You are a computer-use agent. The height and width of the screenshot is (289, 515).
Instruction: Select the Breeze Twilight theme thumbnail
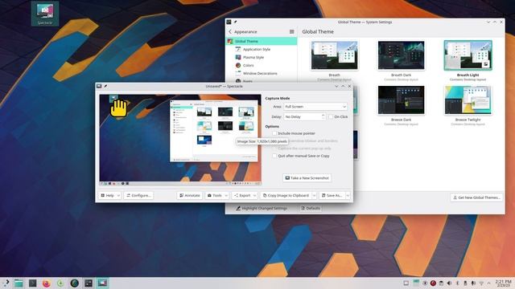(x=468, y=100)
